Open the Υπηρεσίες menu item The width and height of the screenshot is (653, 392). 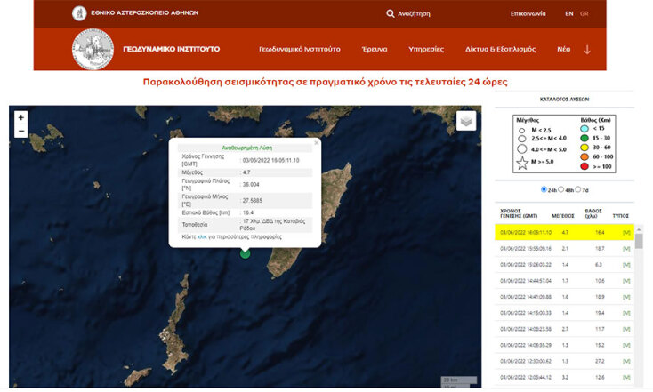point(426,50)
